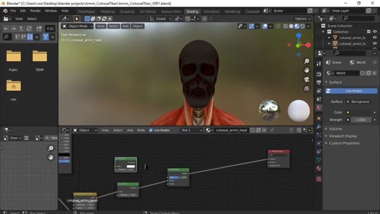Viewport: 380px width, 214px height.
Task: Switch to solid viewport shading
Action: point(291,26)
